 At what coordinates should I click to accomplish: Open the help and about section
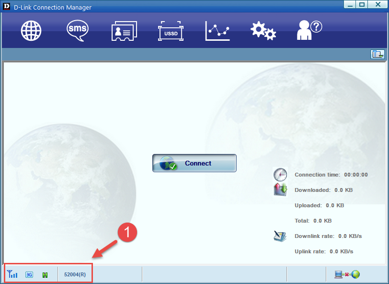[309, 30]
